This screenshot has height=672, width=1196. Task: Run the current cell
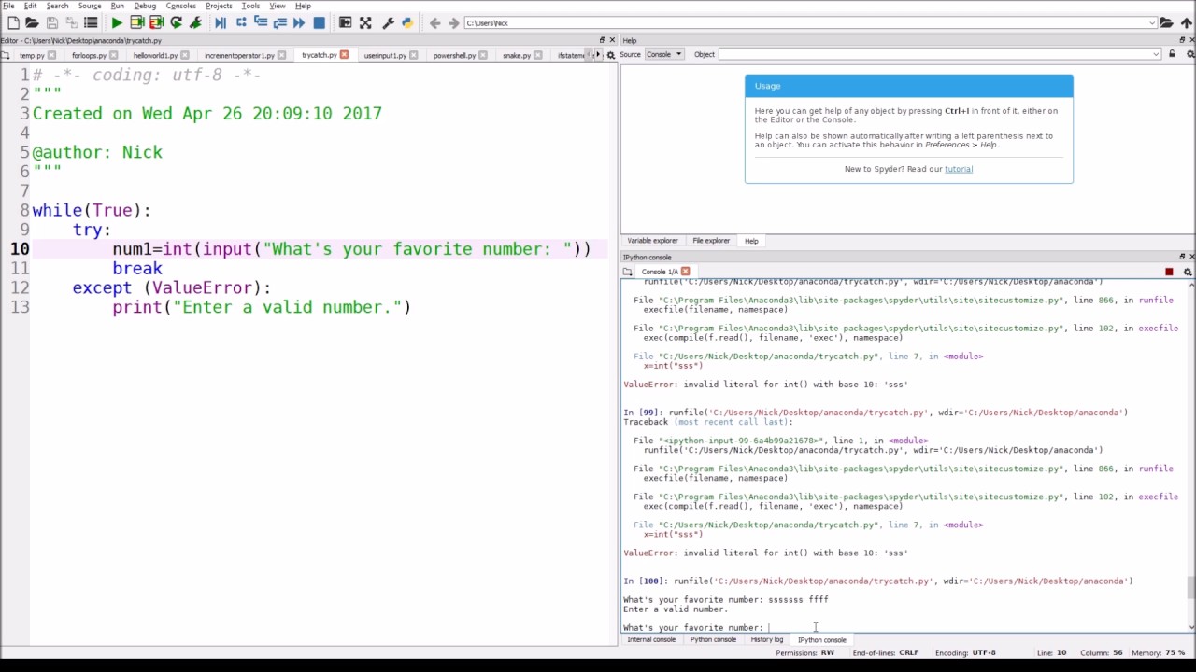click(136, 22)
